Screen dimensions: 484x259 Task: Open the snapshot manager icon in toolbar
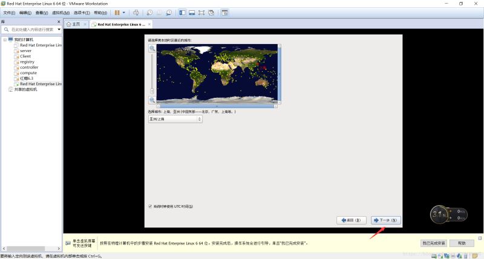[x=168, y=12]
